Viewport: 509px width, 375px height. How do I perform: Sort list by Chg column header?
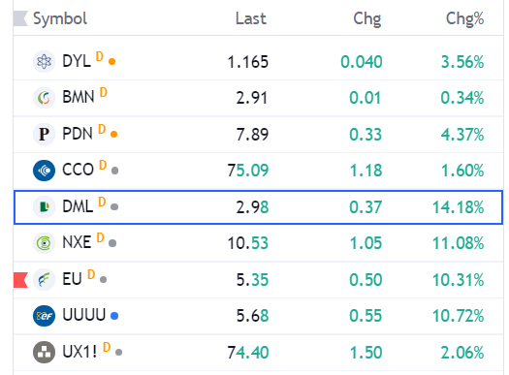tap(367, 18)
